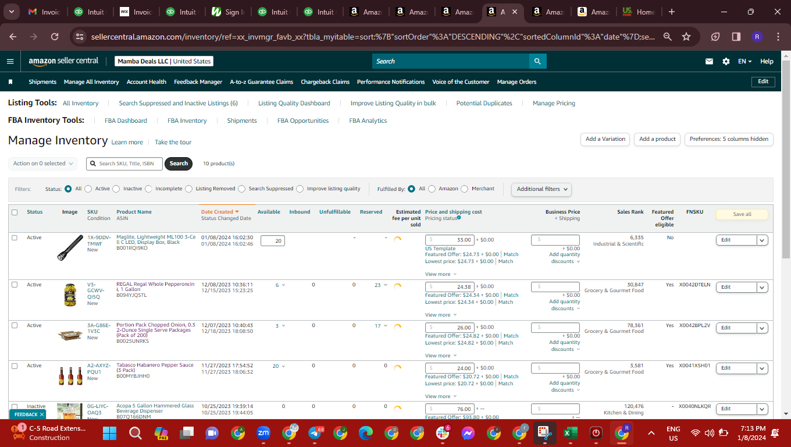Screen dimensions: 791x447
Task: Expand Available 20 for Tabasco row
Action: (x=279, y=366)
